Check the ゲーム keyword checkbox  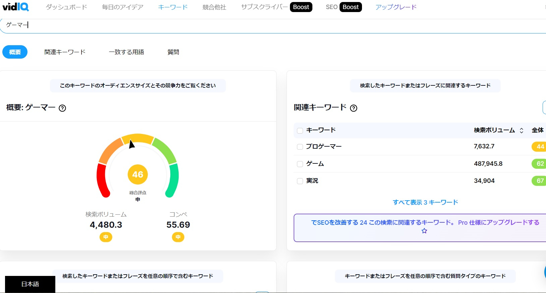click(x=300, y=164)
